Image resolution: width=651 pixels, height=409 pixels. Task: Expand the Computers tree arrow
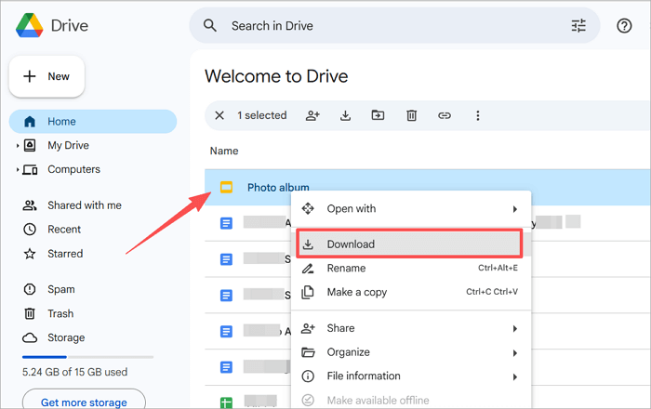click(18, 170)
